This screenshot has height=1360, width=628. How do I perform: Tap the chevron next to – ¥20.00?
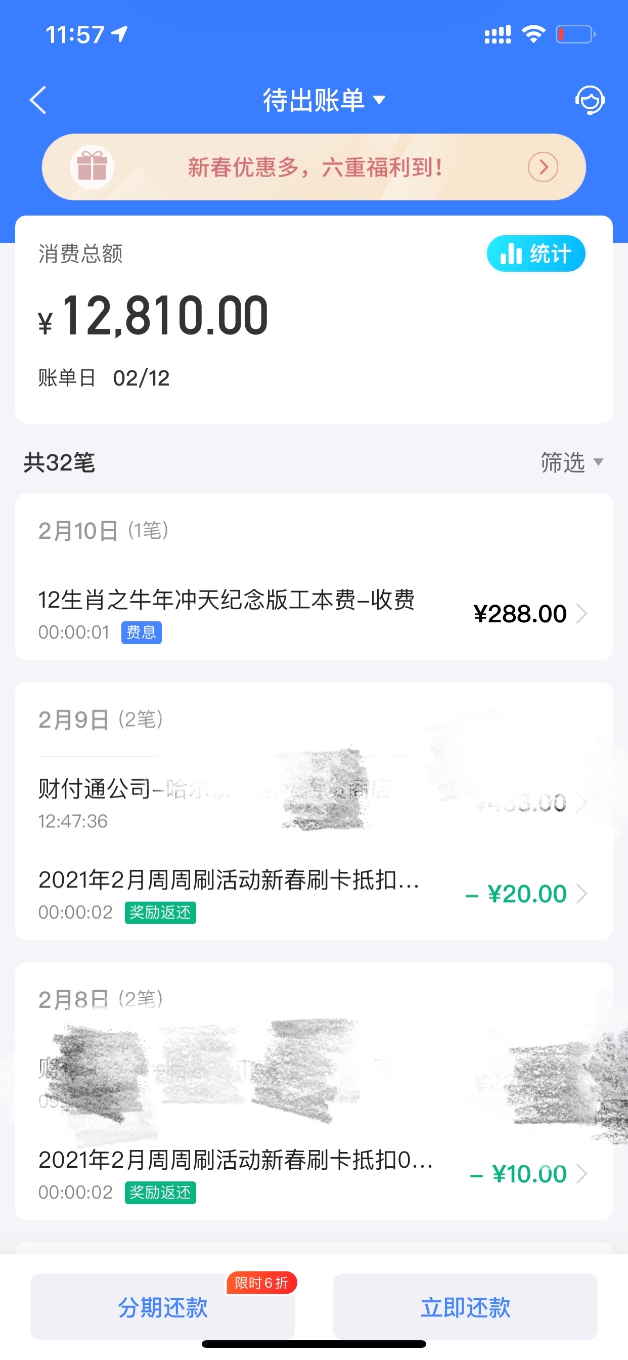581,894
